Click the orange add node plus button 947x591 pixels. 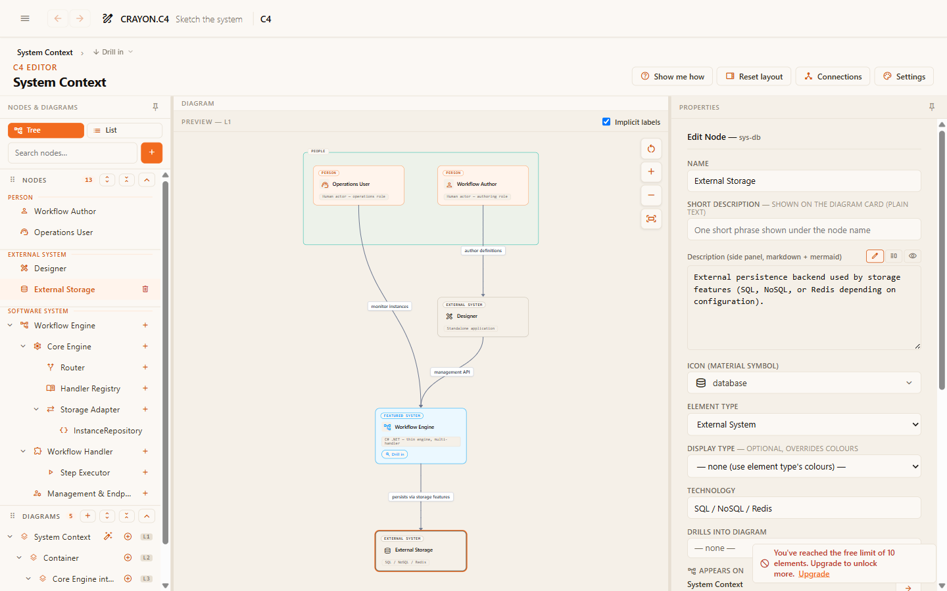tap(151, 152)
